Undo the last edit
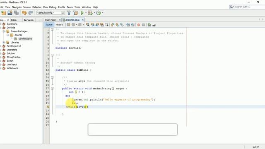 tap(24, 13)
